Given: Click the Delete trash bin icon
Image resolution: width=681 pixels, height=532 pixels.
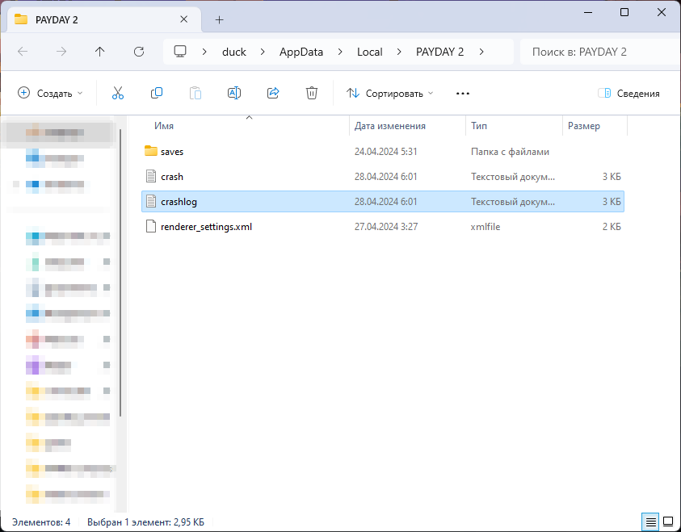Looking at the screenshot, I should point(311,94).
